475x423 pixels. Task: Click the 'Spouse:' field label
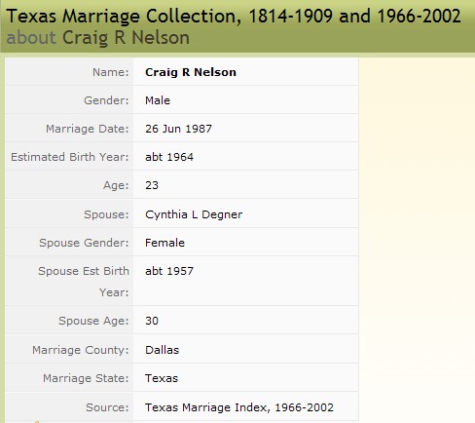(x=106, y=214)
